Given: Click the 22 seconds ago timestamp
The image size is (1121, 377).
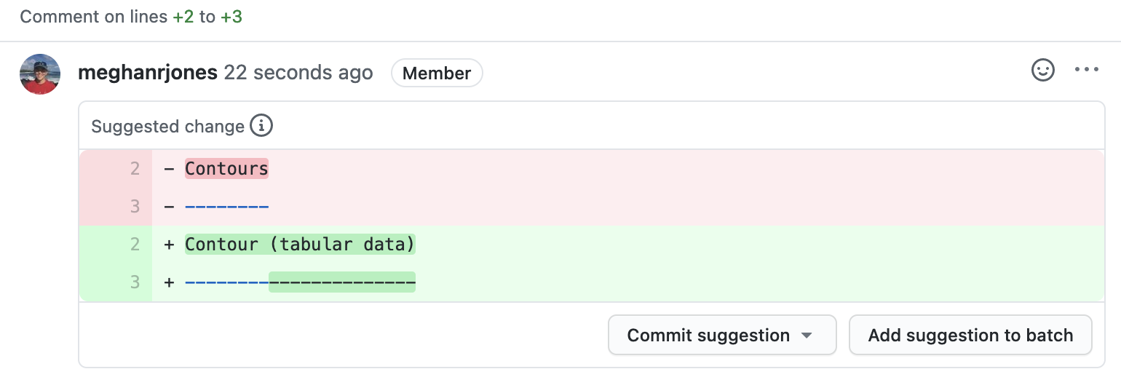Looking at the screenshot, I should click(298, 73).
